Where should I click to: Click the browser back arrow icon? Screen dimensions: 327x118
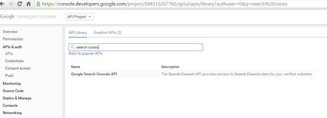pyautogui.click(x=2, y=4)
